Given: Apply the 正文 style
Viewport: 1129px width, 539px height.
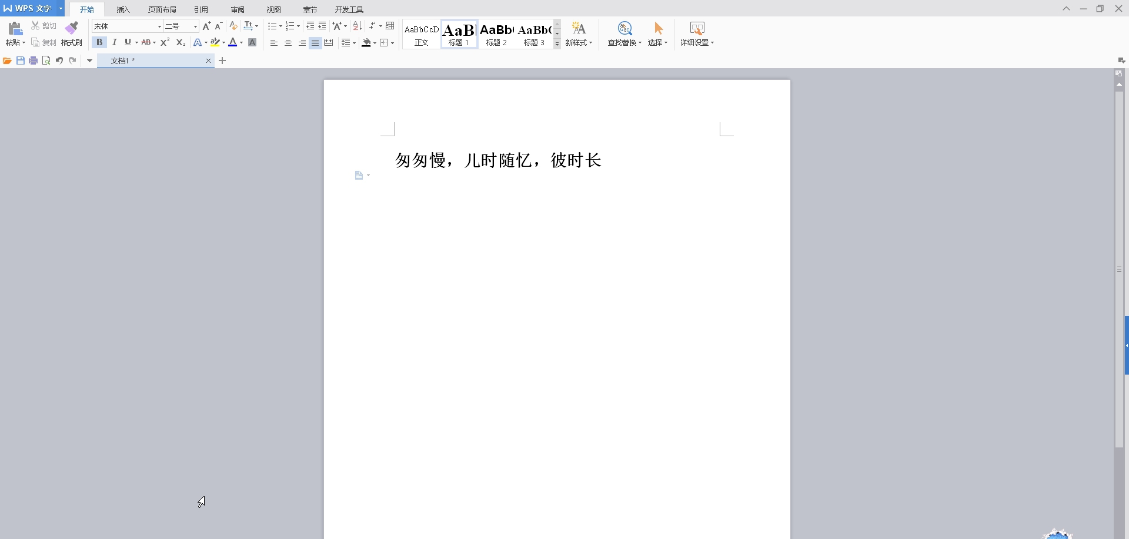Looking at the screenshot, I should coord(420,34).
